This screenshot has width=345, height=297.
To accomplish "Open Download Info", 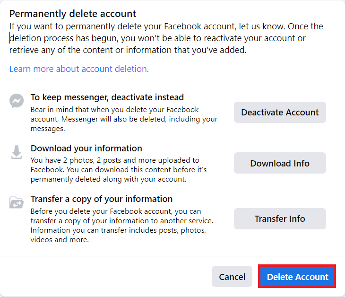I will 280,163.
